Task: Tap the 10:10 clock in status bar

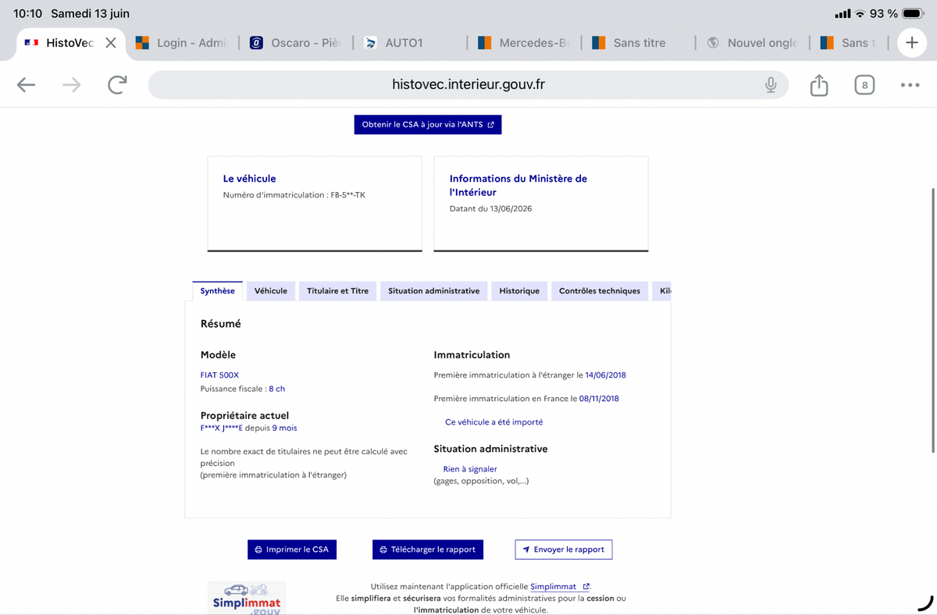Action: coord(27,13)
